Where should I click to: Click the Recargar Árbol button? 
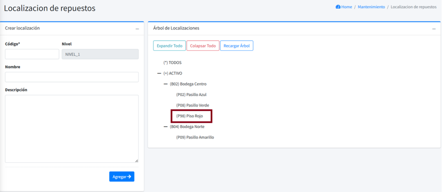[x=237, y=46]
